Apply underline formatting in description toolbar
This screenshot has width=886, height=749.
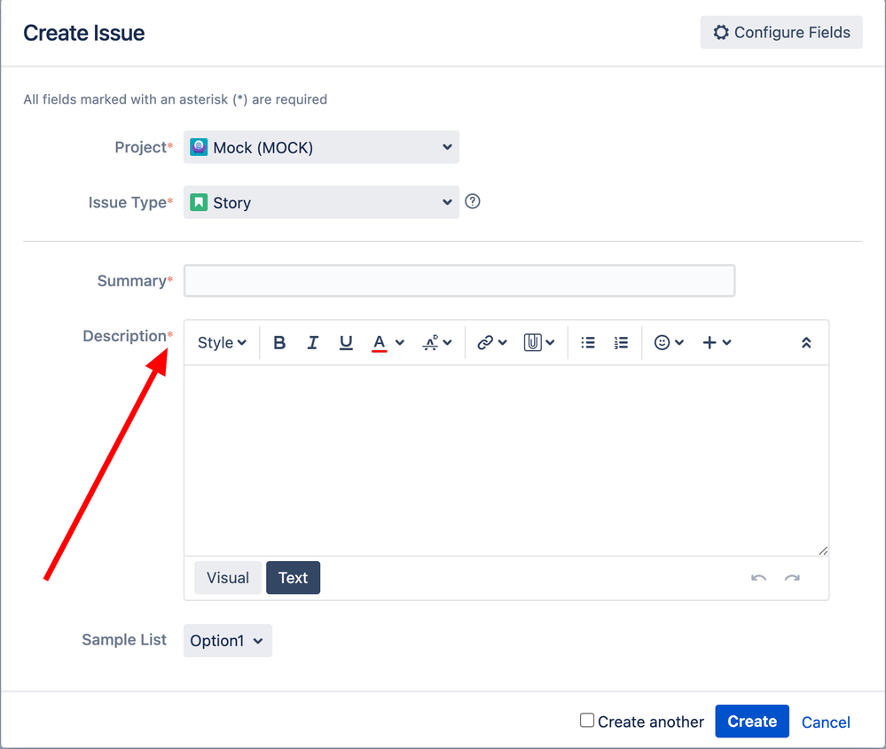click(x=346, y=342)
